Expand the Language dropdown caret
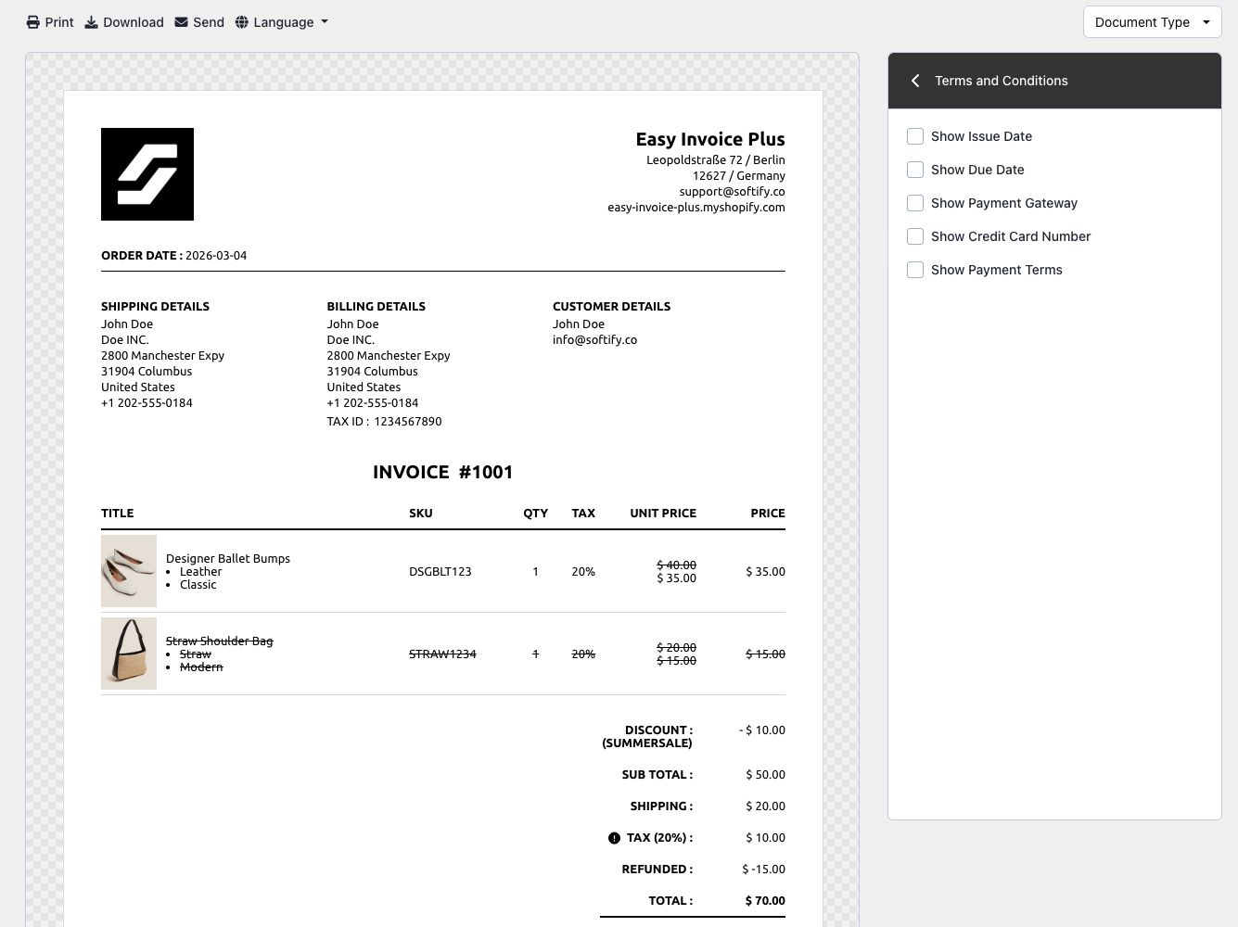 coord(325,22)
